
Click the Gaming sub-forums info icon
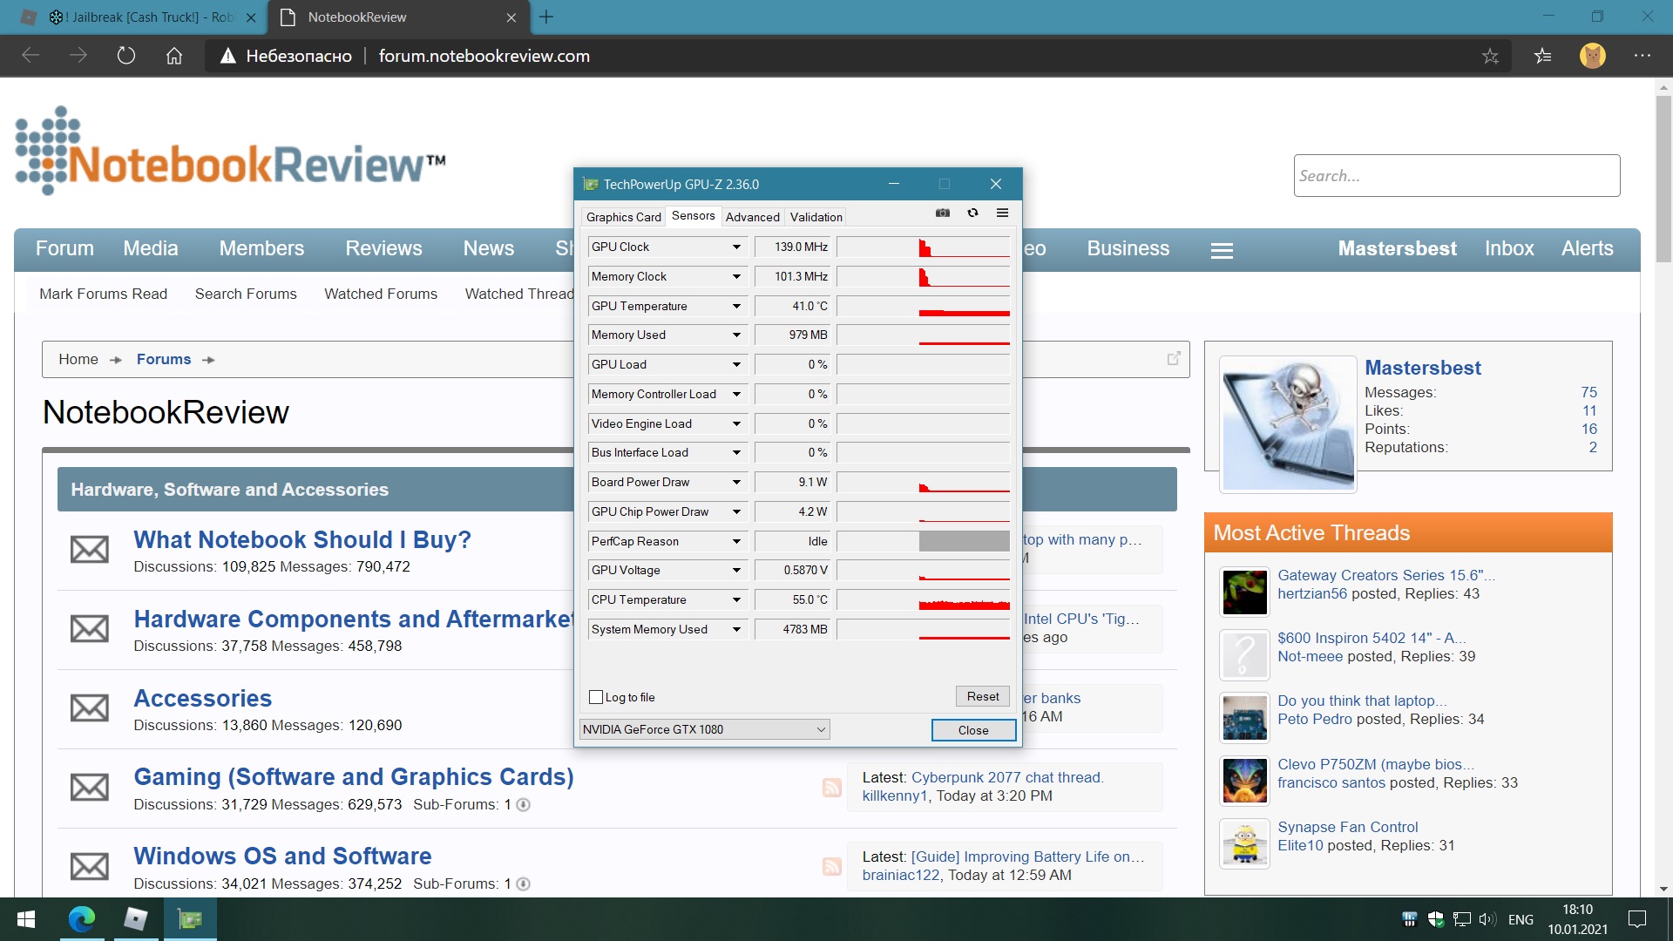click(523, 804)
